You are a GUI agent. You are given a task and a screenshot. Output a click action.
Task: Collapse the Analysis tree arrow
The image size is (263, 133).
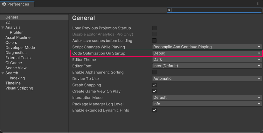point(3,28)
